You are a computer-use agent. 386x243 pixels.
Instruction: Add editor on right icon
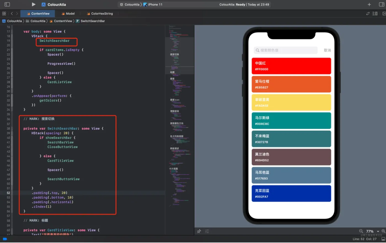(384, 14)
